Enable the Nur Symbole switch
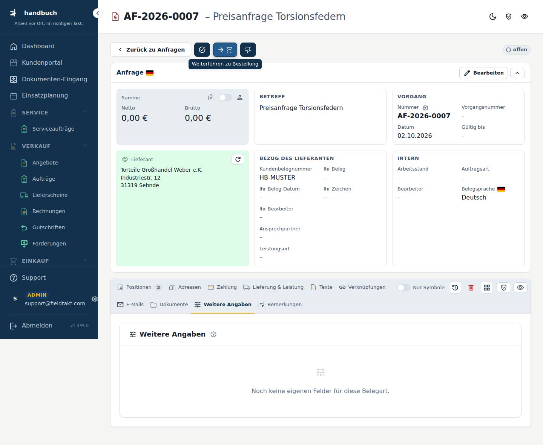This screenshot has height=445, width=543. click(x=403, y=288)
